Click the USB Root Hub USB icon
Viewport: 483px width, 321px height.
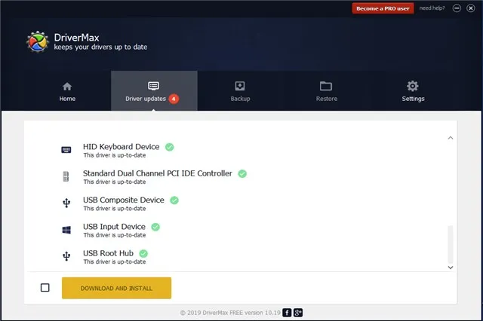click(66, 256)
